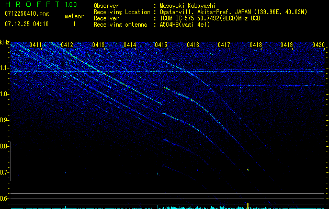Click the 0411 time marker

pos(36,45)
